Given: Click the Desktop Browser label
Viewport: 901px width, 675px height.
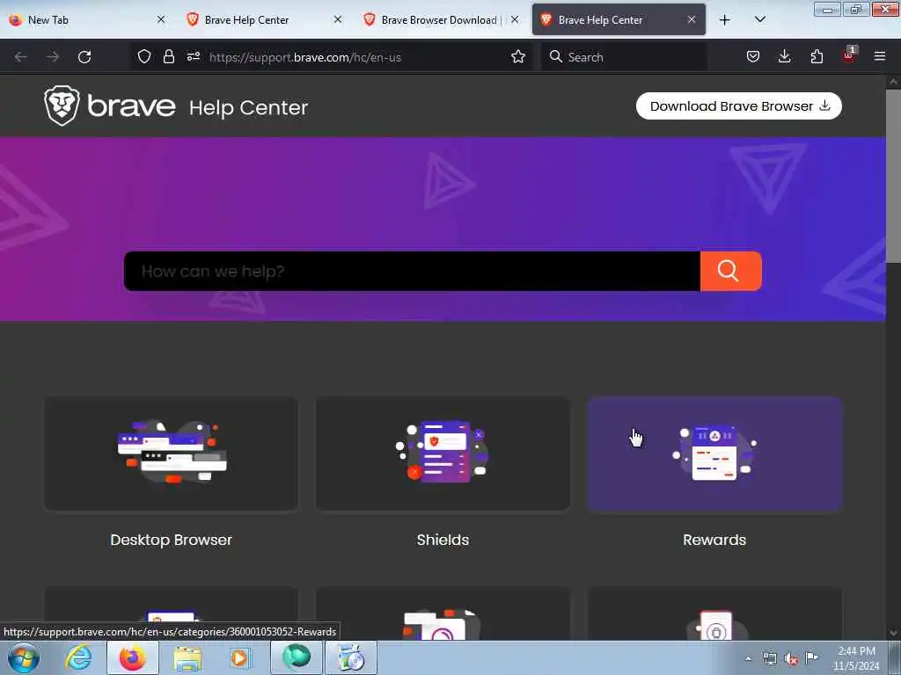Looking at the screenshot, I should click(172, 541).
